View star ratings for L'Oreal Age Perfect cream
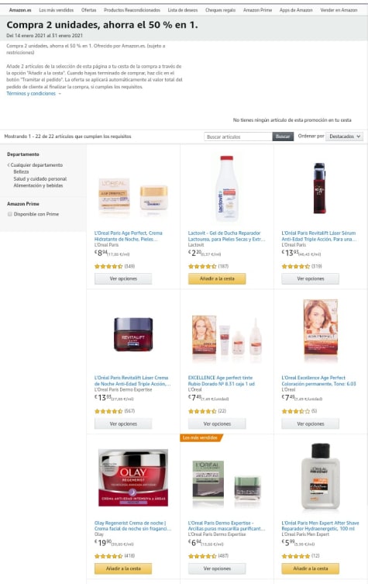This screenshot has height=584, width=368. (108, 266)
